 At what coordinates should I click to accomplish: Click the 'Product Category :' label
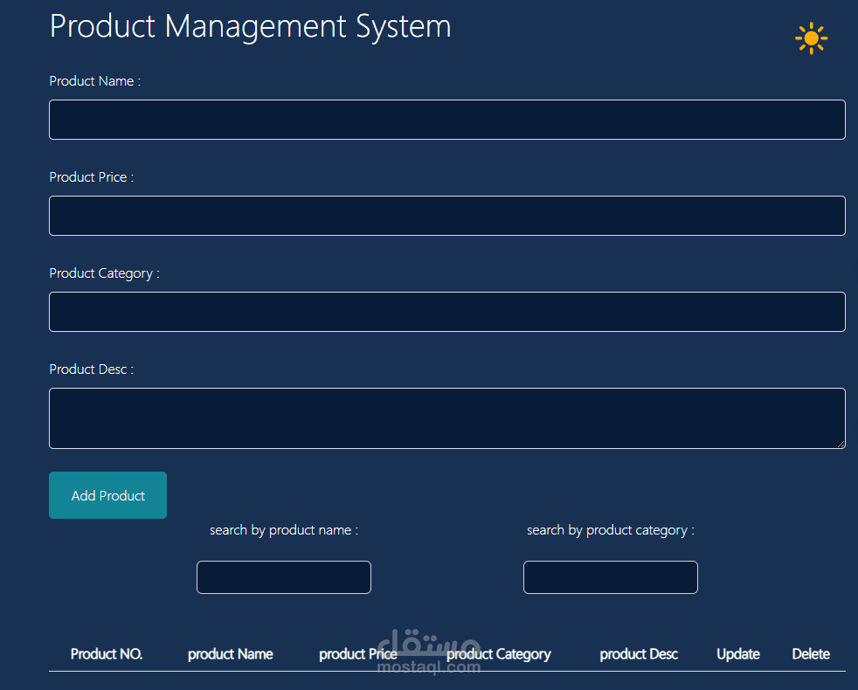pyautogui.click(x=105, y=273)
